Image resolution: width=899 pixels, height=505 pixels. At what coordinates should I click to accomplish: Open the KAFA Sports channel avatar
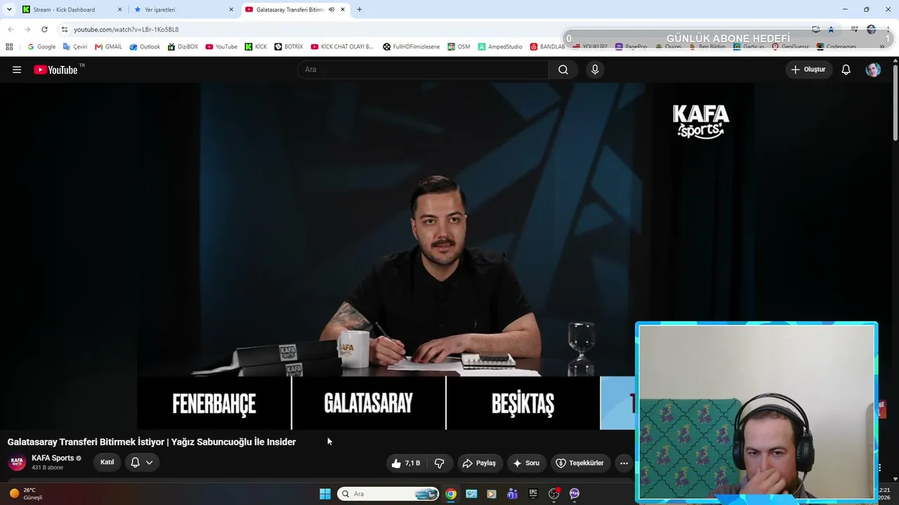click(17, 463)
